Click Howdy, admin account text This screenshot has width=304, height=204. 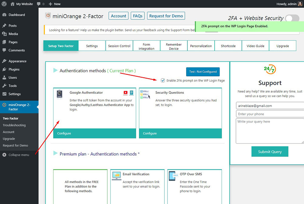[286, 4]
